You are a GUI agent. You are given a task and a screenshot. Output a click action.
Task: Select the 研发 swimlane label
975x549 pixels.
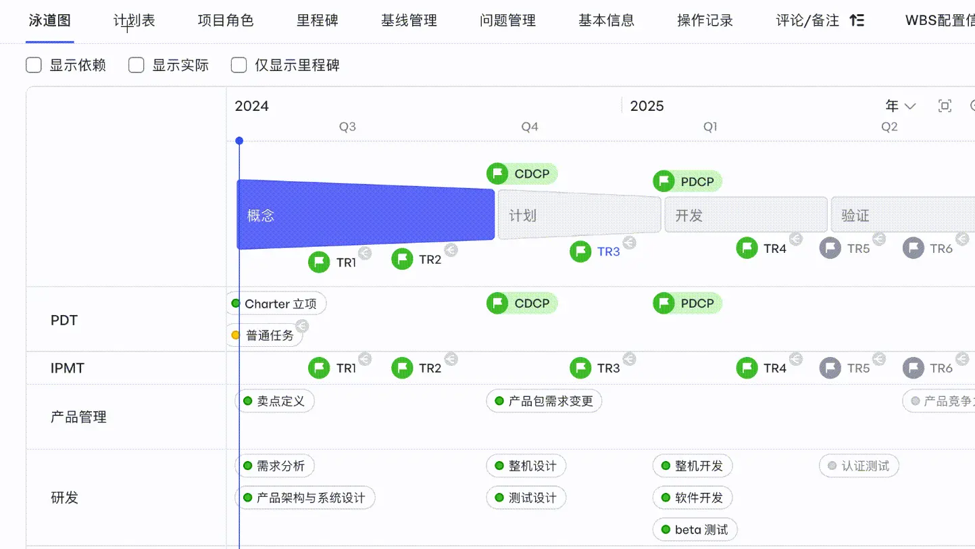pos(64,498)
